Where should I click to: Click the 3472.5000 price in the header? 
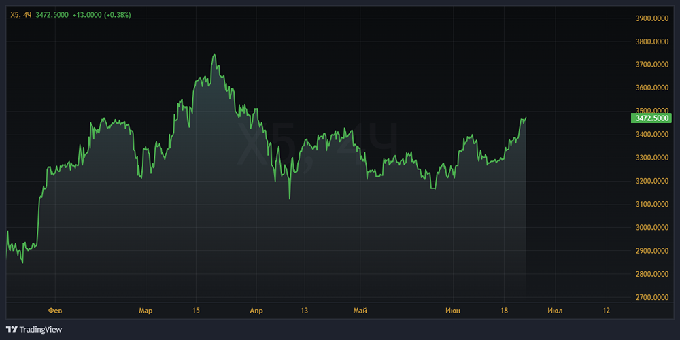tap(52, 14)
